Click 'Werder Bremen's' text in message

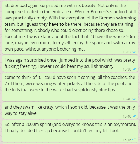92,12
